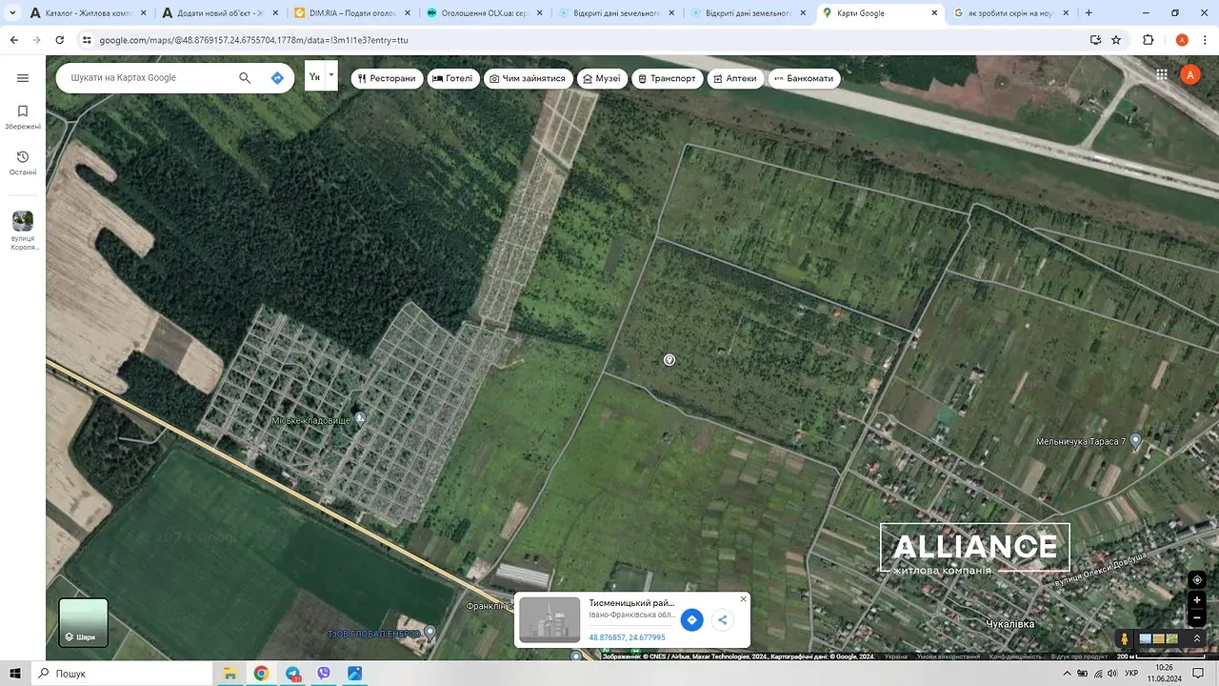Viewport: 1219px width, 686px height.
Task: Share the location from the info card
Action: click(x=723, y=620)
